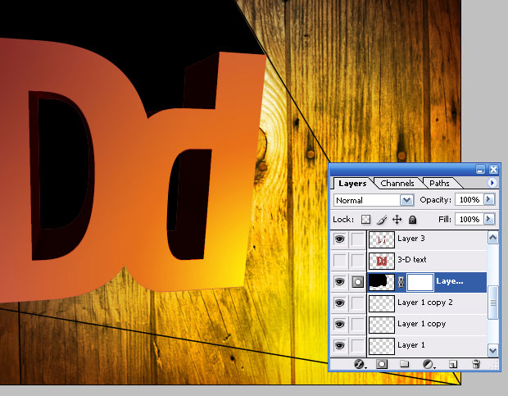Add a layer style via fx icon
The image size is (508, 396).
[360, 364]
